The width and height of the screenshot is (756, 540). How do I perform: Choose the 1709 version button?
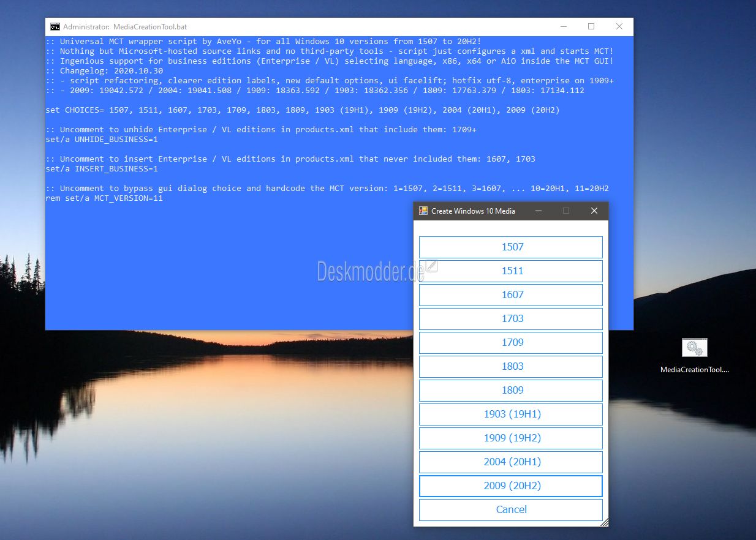511,343
